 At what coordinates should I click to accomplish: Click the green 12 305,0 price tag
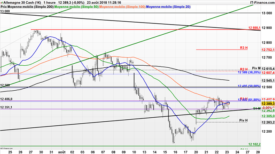click(x=268, y=116)
